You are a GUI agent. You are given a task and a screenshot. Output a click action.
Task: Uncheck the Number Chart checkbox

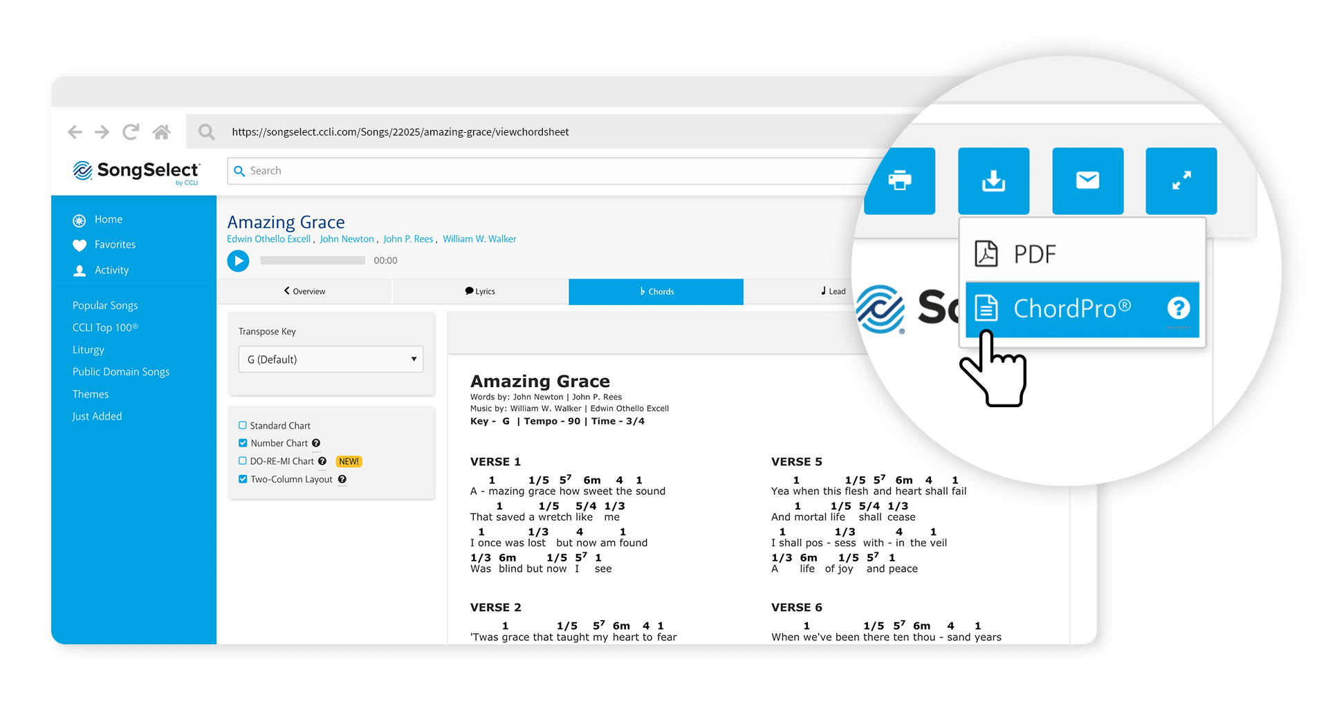[243, 443]
